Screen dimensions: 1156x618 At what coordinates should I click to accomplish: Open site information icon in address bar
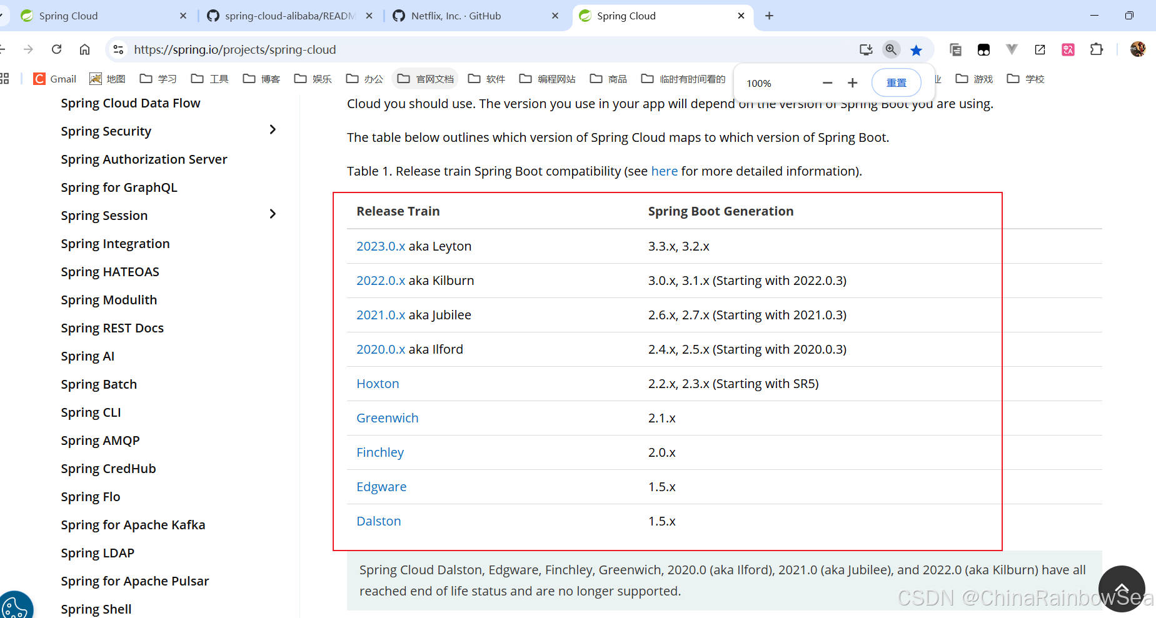pyautogui.click(x=118, y=49)
